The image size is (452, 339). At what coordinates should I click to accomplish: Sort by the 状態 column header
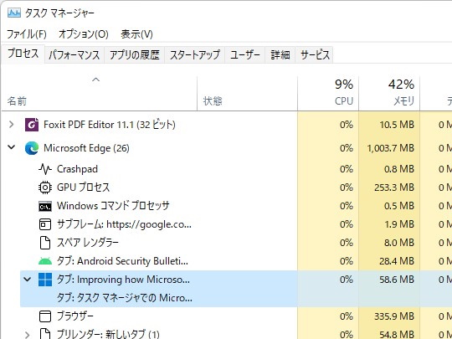click(247, 94)
